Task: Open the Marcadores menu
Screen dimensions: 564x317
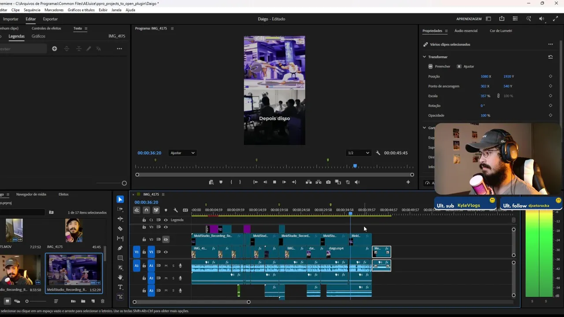Action: pyautogui.click(x=54, y=10)
